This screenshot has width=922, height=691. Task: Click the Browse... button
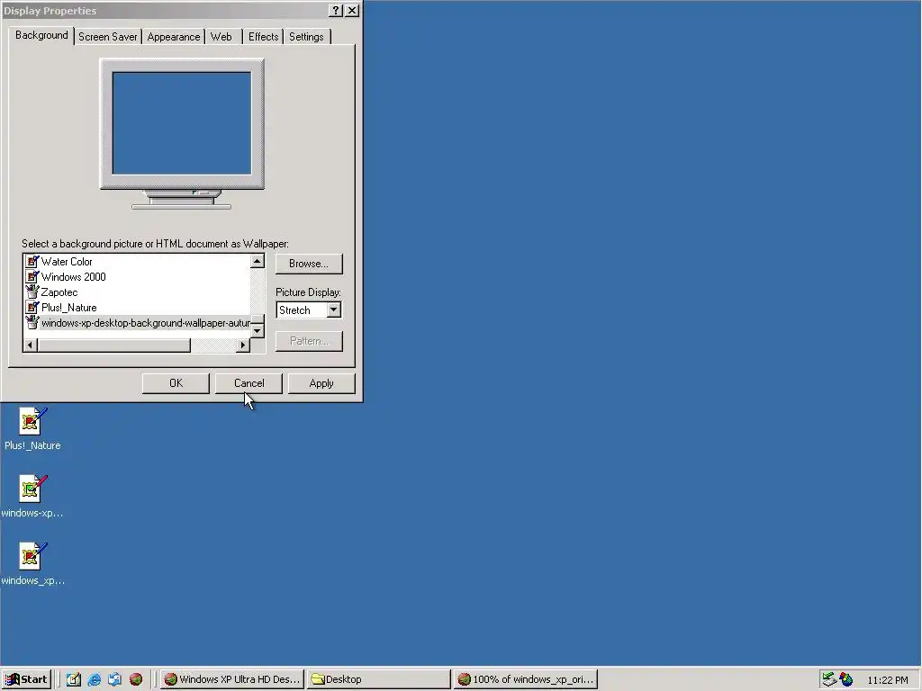click(x=309, y=264)
